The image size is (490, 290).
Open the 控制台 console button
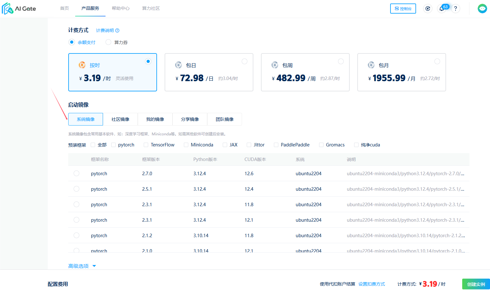(403, 9)
